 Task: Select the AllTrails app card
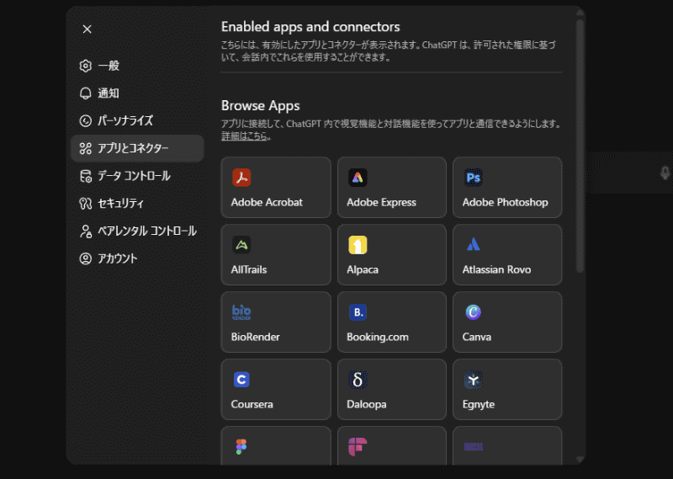(276, 255)
